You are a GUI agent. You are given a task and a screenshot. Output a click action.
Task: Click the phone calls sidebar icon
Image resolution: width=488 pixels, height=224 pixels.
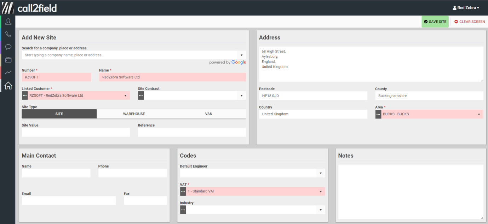pyautogui.click(x=8, y=35)
